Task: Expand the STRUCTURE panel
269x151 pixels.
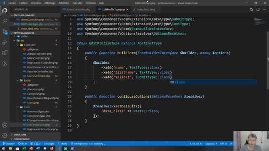Action: point(35,135)
